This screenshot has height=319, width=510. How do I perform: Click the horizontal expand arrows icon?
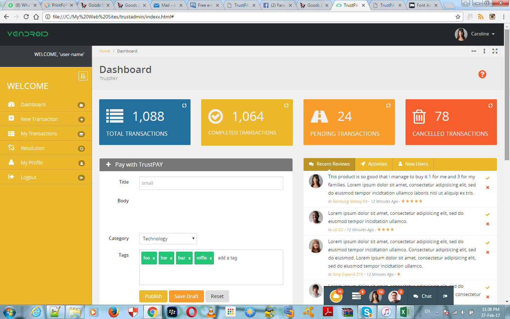474,51
